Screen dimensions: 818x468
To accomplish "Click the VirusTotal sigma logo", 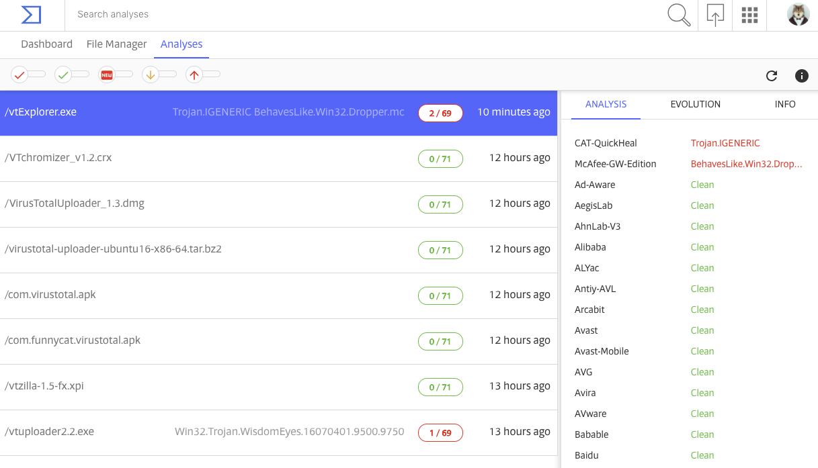I will click(x=31, y=14).
